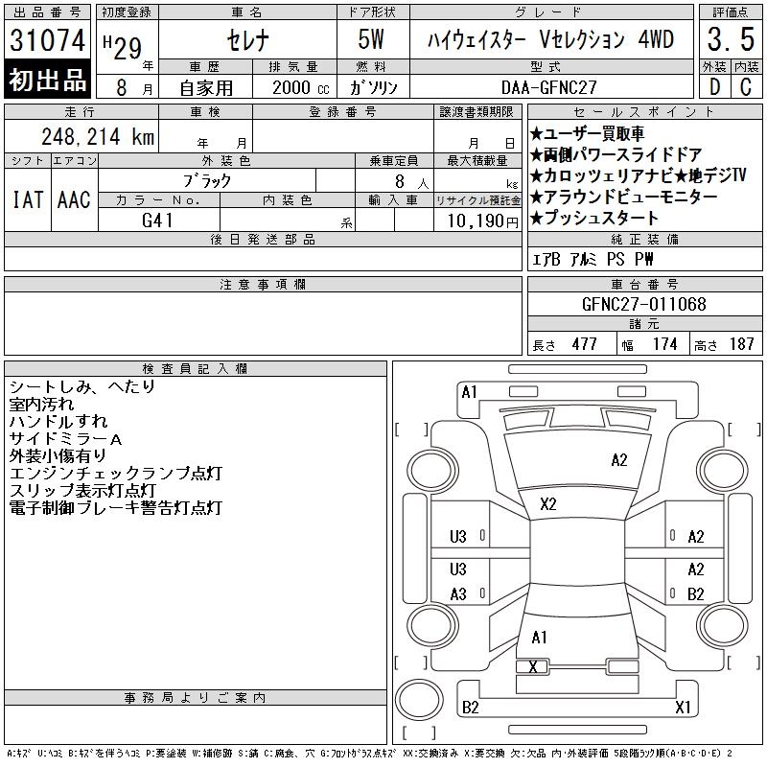The image size is (767, 767).
Task: Click the A1 marker on the rear hatch
Action: point(539,638)
